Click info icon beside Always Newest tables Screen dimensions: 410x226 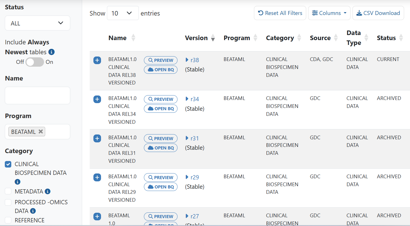click(x=51, y=52)
